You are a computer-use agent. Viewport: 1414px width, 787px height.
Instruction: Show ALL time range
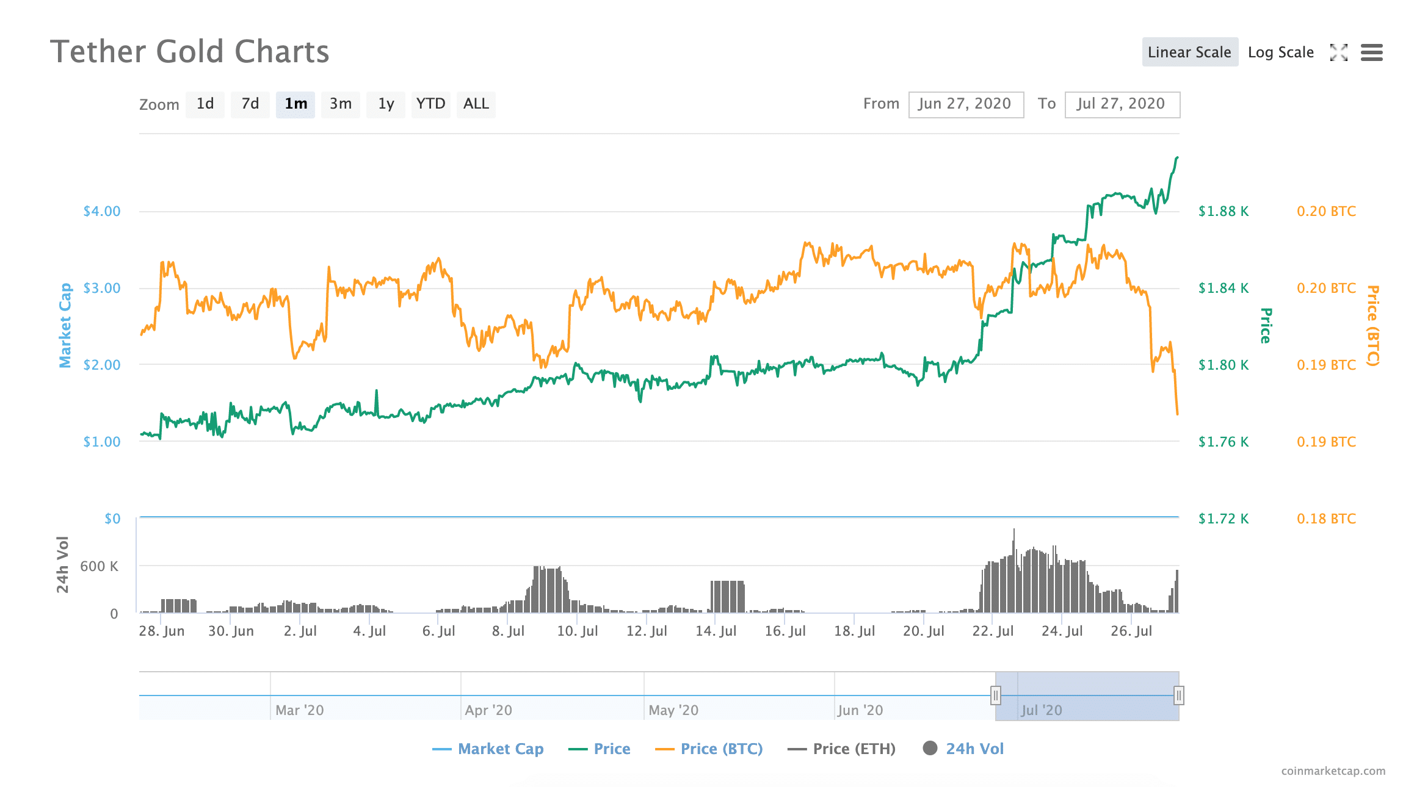point(476,104)
